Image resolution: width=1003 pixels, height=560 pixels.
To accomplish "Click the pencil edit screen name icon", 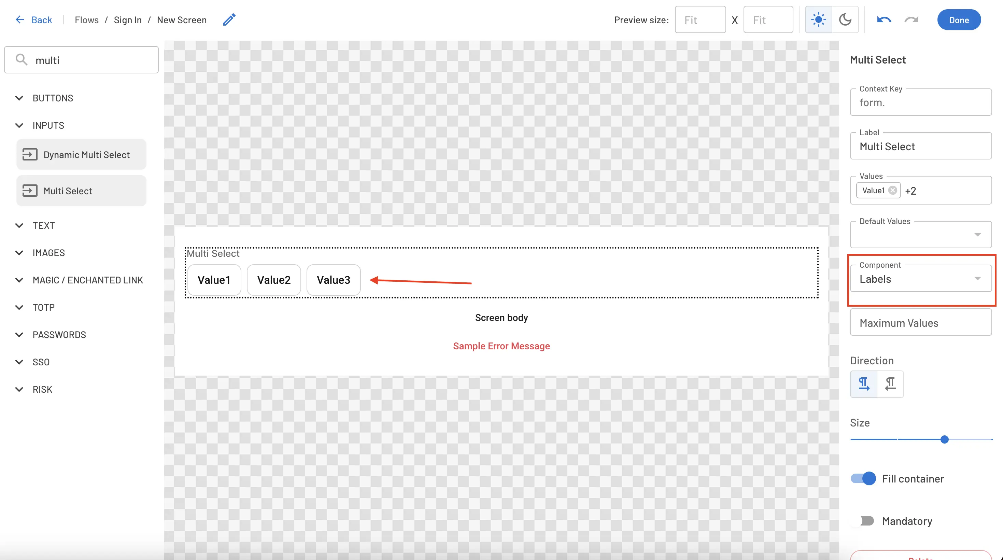I will pyautogui.click(x=229, y=19).
